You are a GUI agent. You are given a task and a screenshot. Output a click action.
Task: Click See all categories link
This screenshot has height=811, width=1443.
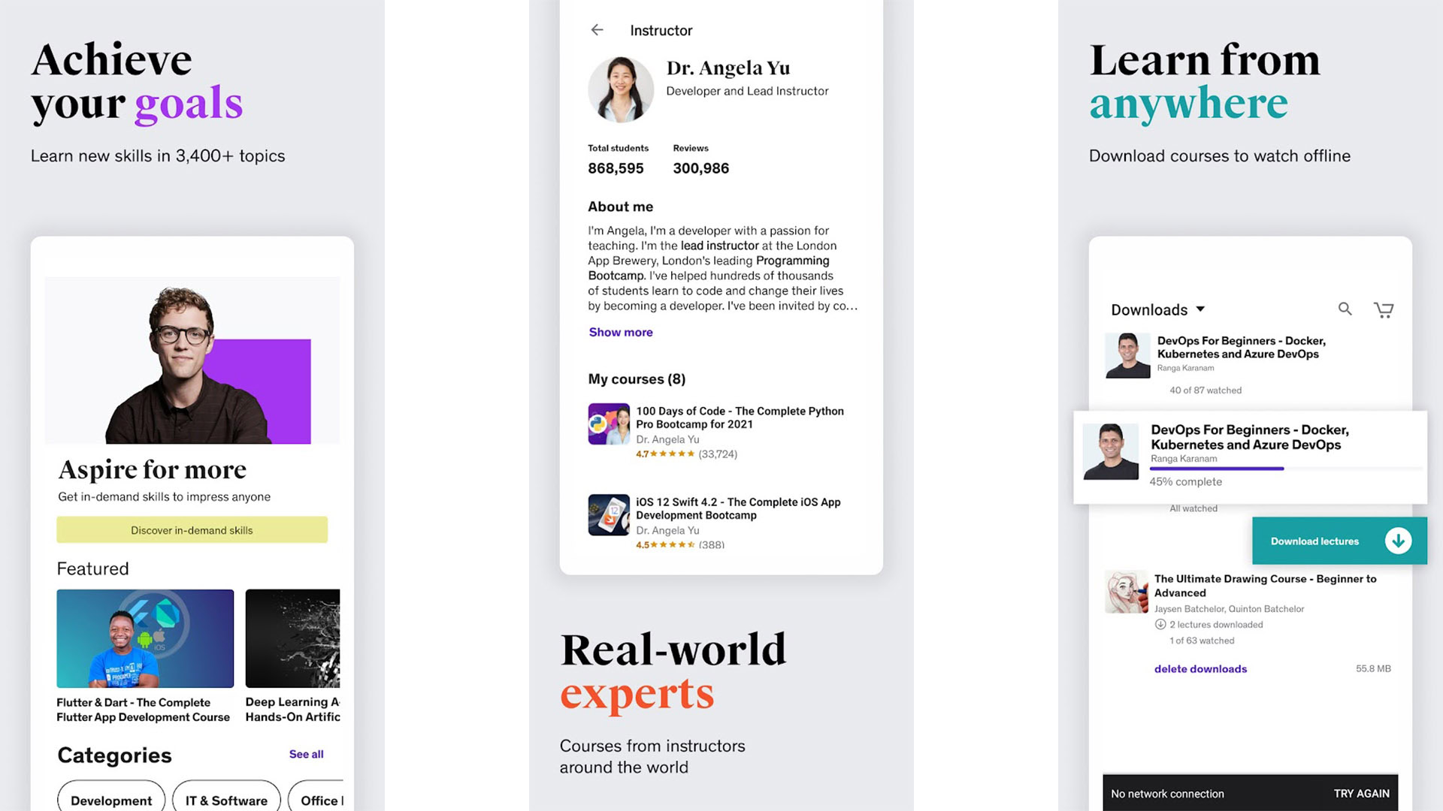[307, 754]
